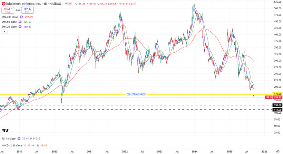The width and height of the screenshot is (283, 154).
Task: Open chart settings gear at bottom right
Action: click(278, 152)
